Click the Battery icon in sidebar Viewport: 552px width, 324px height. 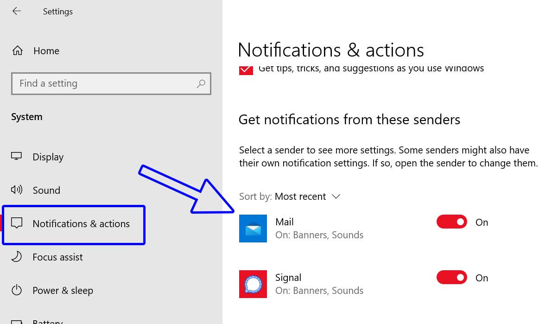pyautogui.click(x=16, y=321)
